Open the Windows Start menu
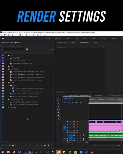Image resolution: width=123 pixels, height=154 pixels. point(2,152)
